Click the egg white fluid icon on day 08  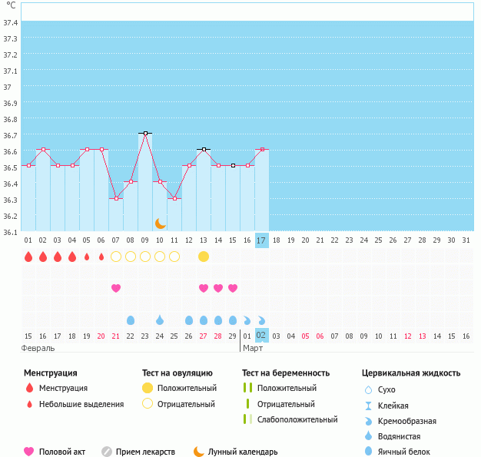click(131, 320)
